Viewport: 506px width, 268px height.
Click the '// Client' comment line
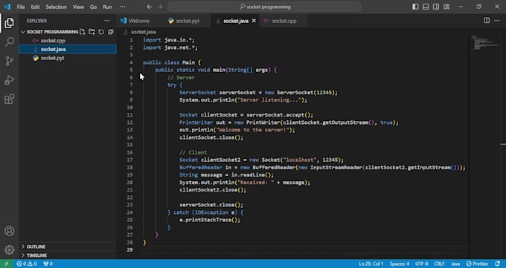193,152
